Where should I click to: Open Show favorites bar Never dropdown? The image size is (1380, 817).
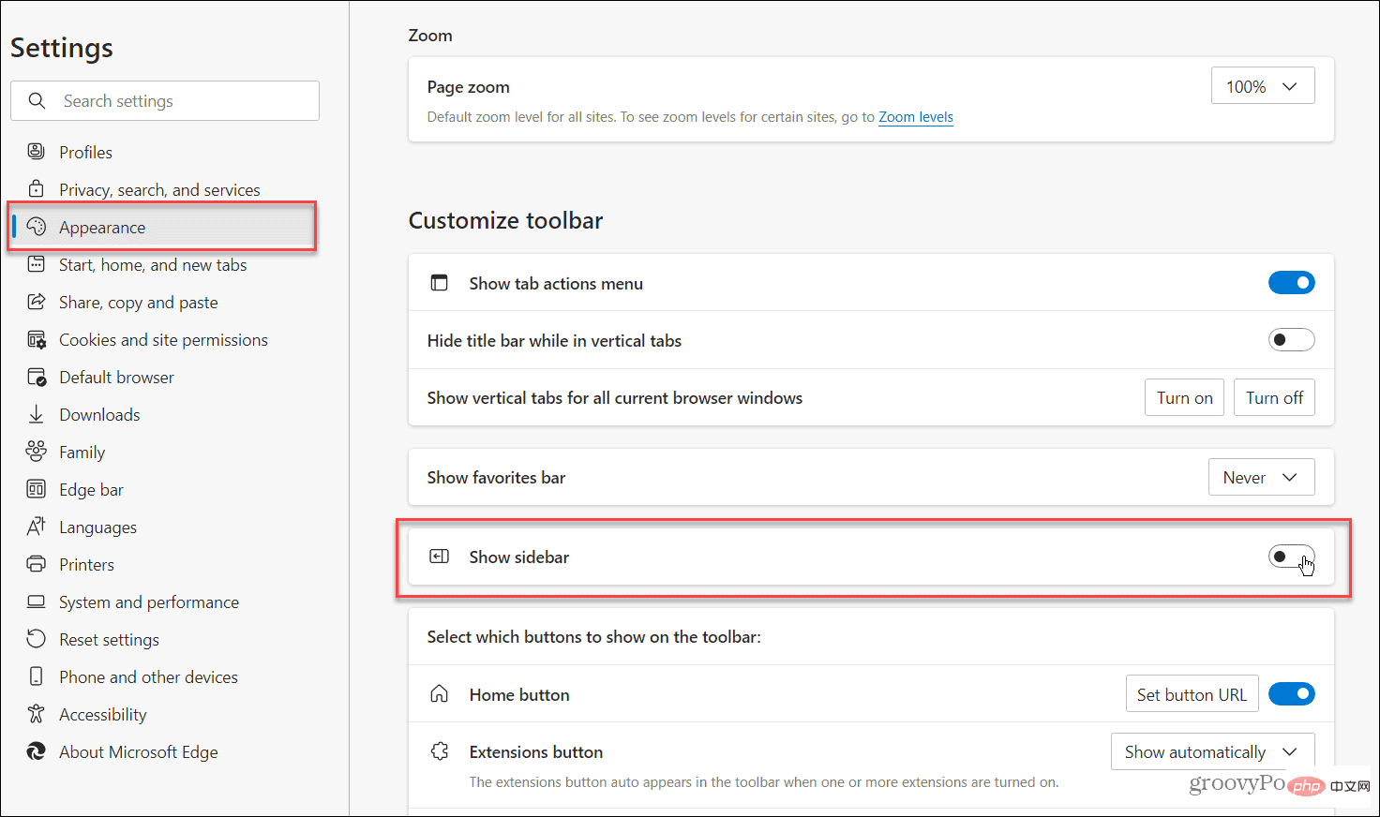[1261, 477]
